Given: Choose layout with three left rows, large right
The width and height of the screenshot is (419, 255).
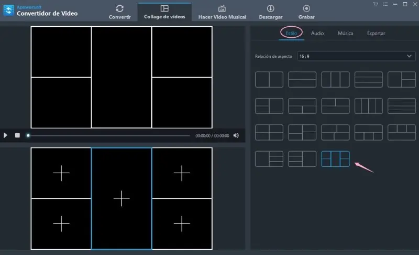Looking at the screenshot, I should [x=302, y=158].
